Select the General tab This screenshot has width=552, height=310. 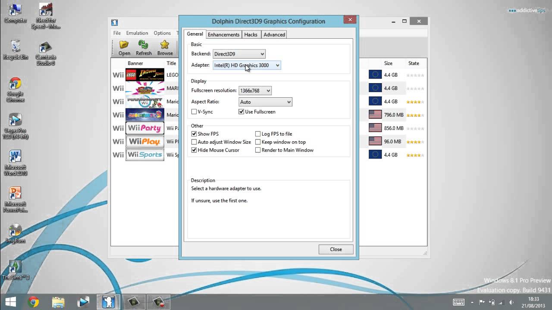pos(195,34)
